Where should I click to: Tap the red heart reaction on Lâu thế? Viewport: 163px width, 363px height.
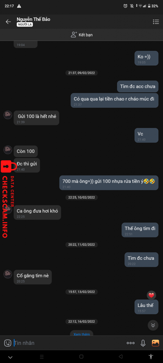pyautogui.click(x=151, y=295)
